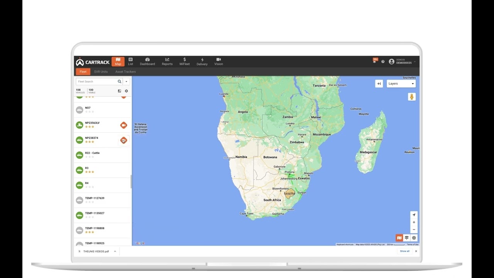Click the vehicle list layout icon
This screenshot has height=278, width=494.
[119, 91]
